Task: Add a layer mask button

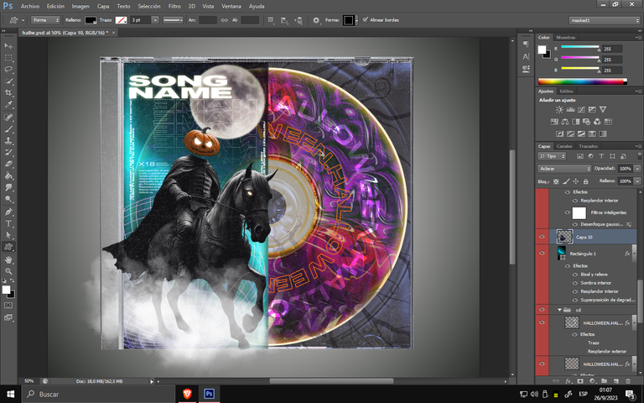Action: 580,381
